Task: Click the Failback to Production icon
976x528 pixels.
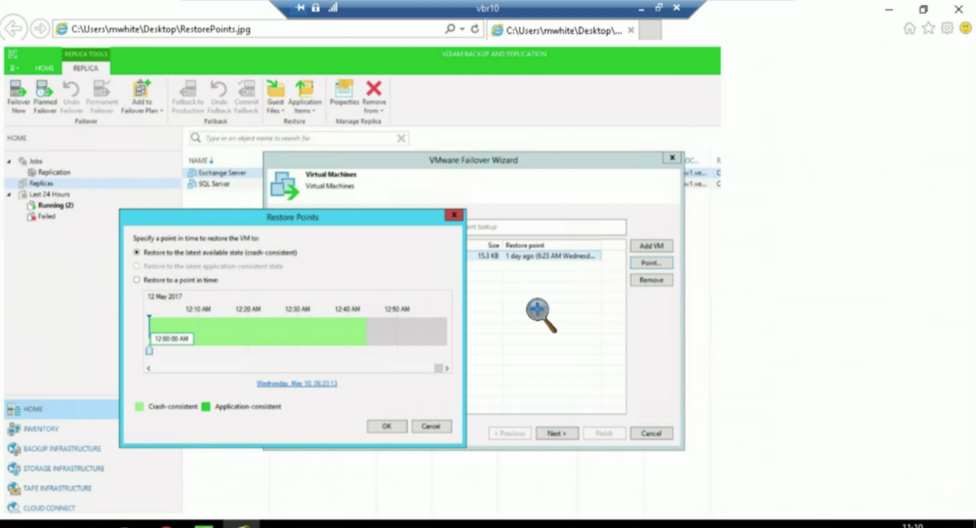Action: pos(188,97)
